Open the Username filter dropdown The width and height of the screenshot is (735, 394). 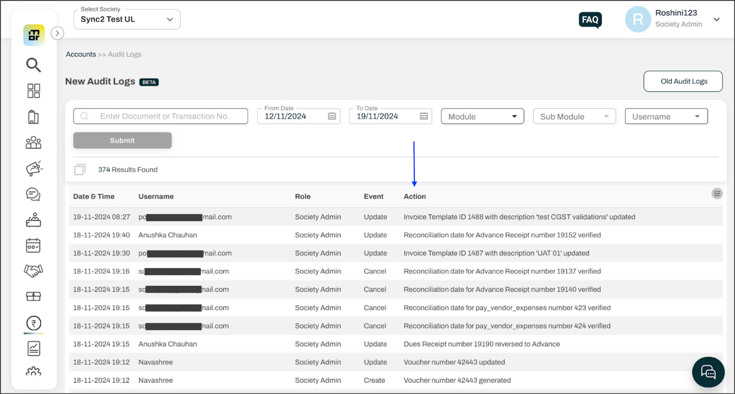666,117
